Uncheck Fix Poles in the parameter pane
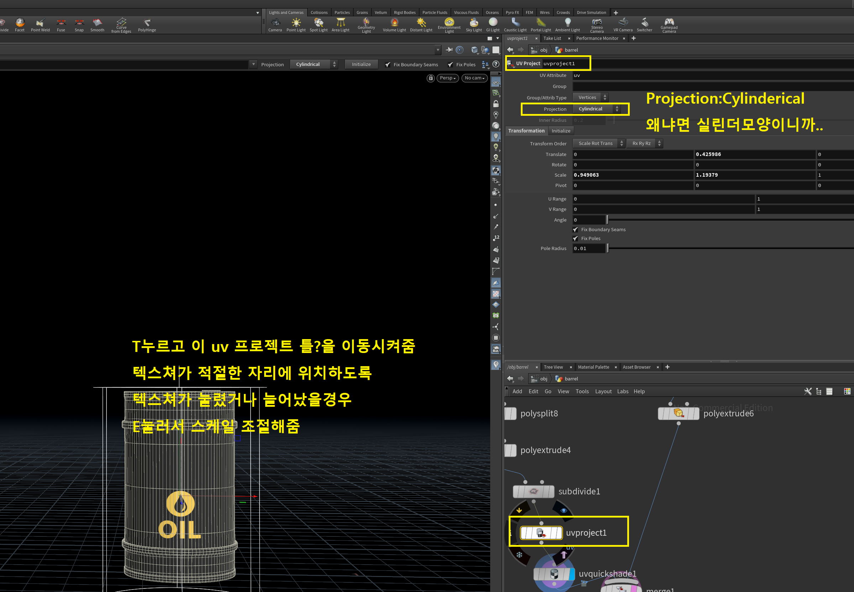 [x=575, y=239]
